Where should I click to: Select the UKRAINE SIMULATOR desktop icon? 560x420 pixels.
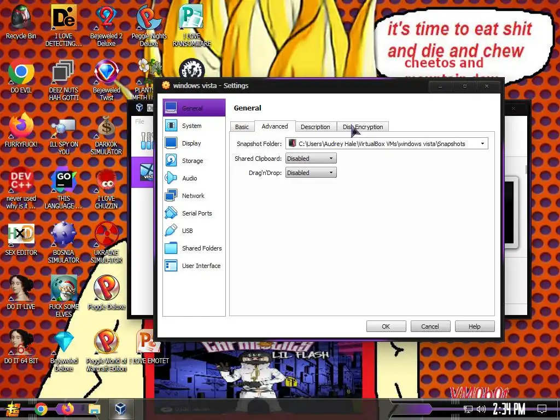pos(107,242)
